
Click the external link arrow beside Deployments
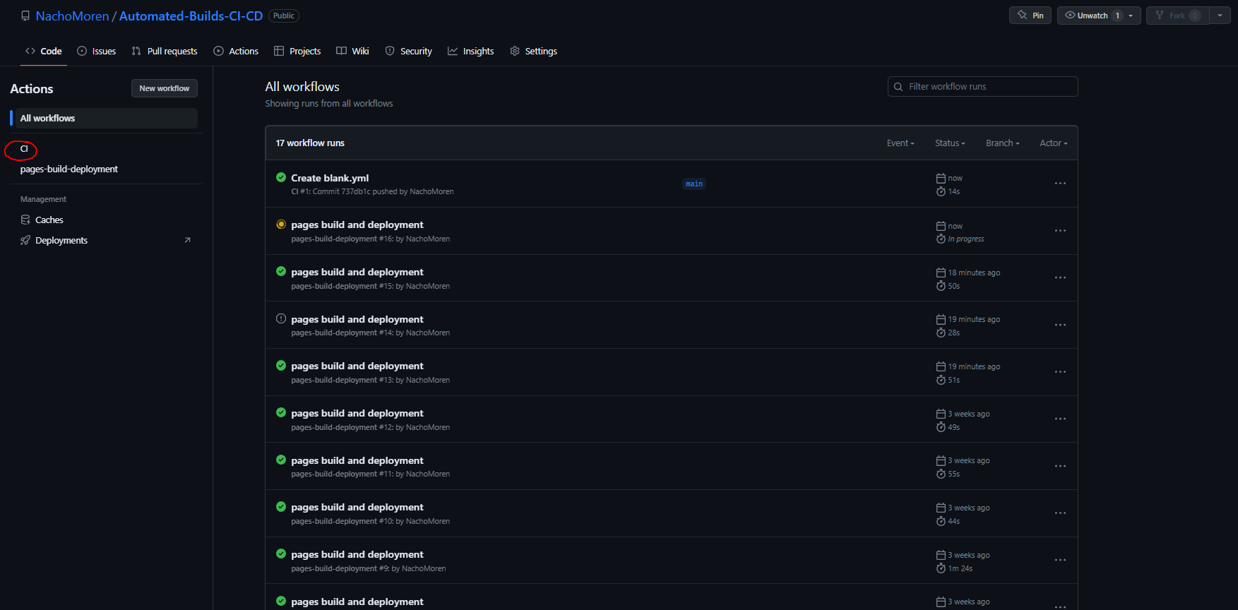click(x=187, y=240)
